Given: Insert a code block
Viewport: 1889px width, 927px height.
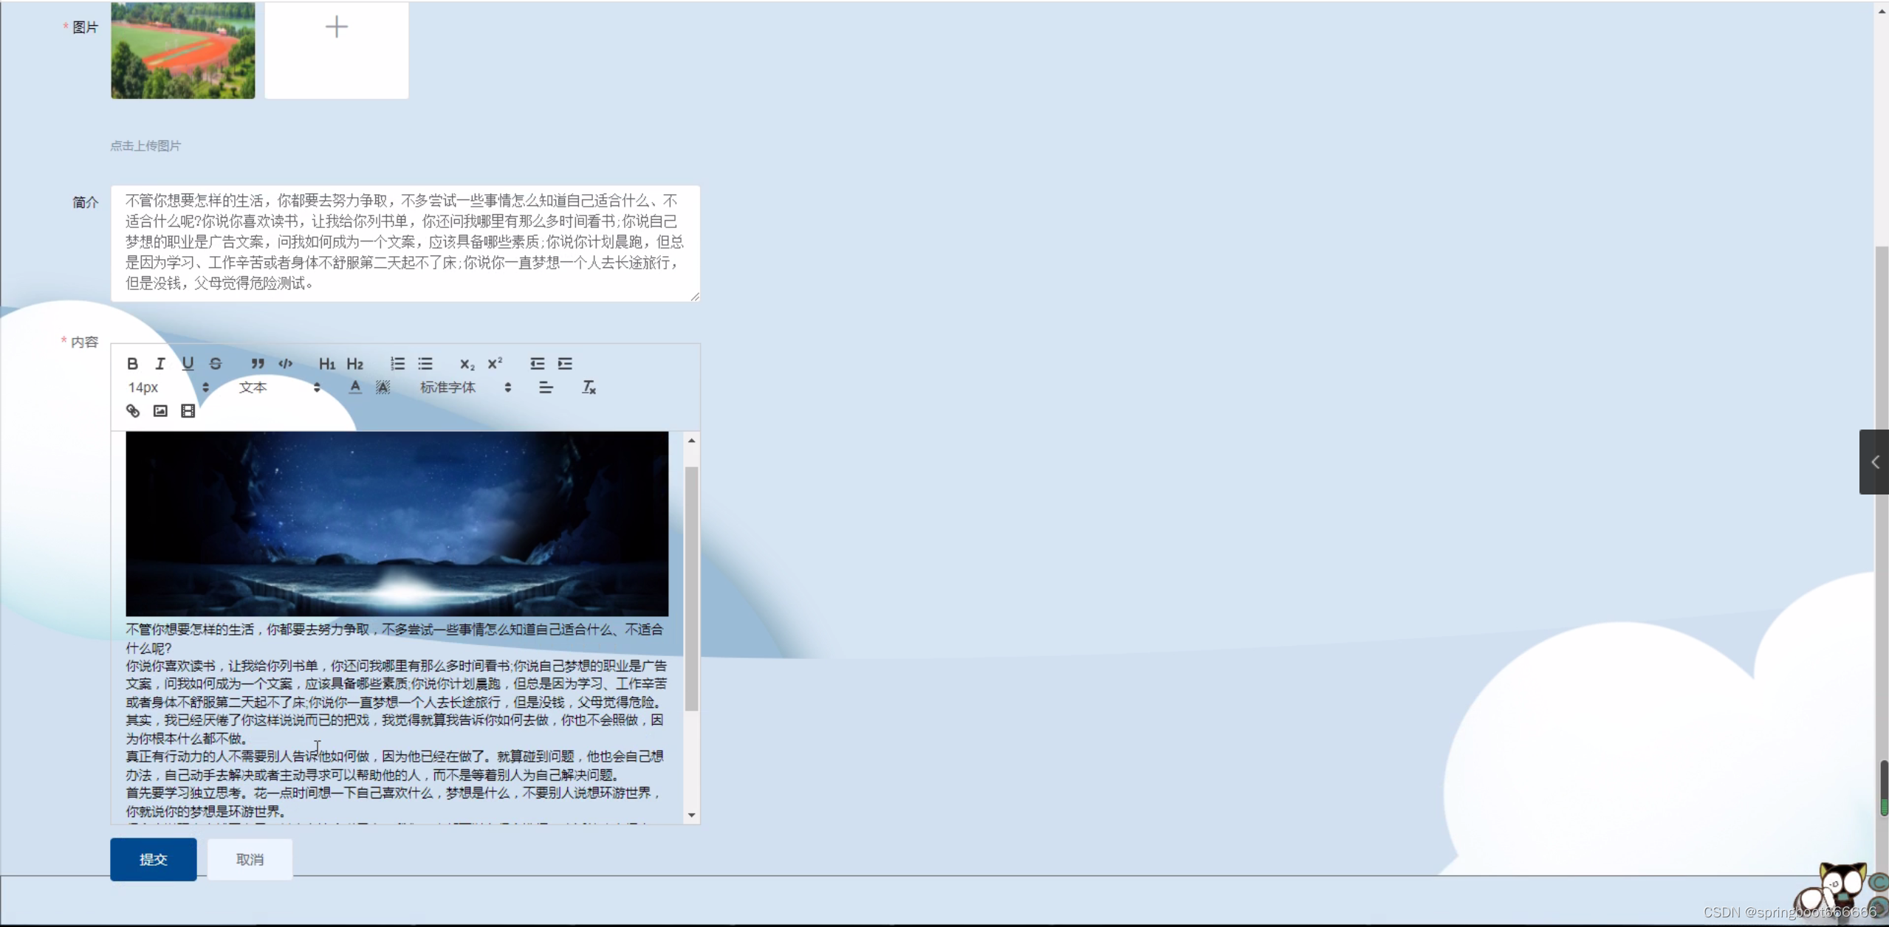Looking at the screenshot, I should [x=285, y=363].
